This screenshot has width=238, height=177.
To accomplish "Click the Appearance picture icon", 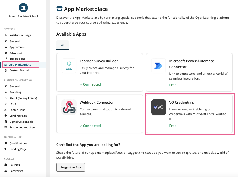I will click(6, 47).
